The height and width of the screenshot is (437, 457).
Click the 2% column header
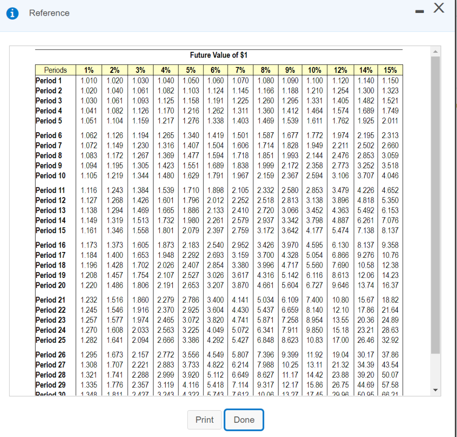[x=115, y=70]
